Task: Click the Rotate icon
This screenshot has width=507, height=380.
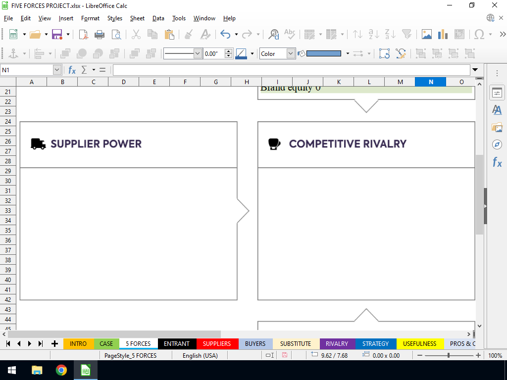Action: 384,53
